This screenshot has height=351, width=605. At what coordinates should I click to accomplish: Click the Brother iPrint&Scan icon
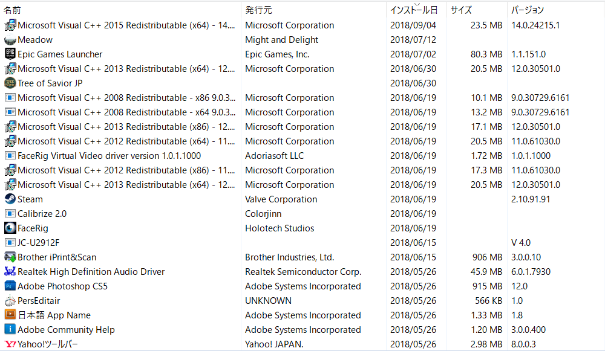[10, 257]
